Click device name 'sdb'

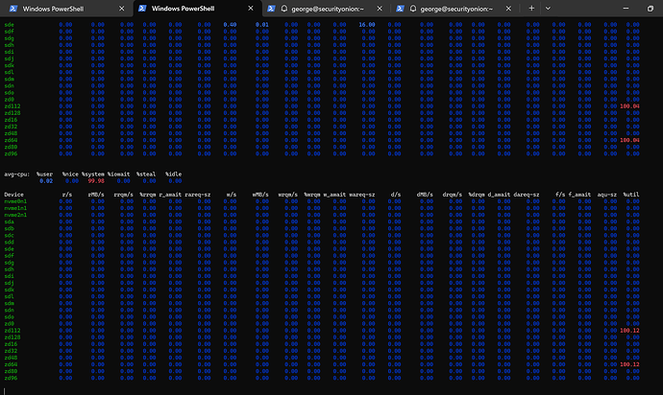pyautogui.click(x=10, y=228)
